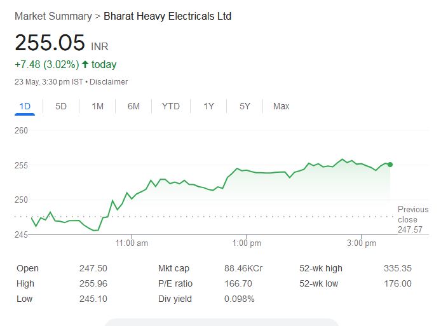Switch to the 1Y chart tab
The height and width of the screenshot is (326, 448).
[208, 106]
